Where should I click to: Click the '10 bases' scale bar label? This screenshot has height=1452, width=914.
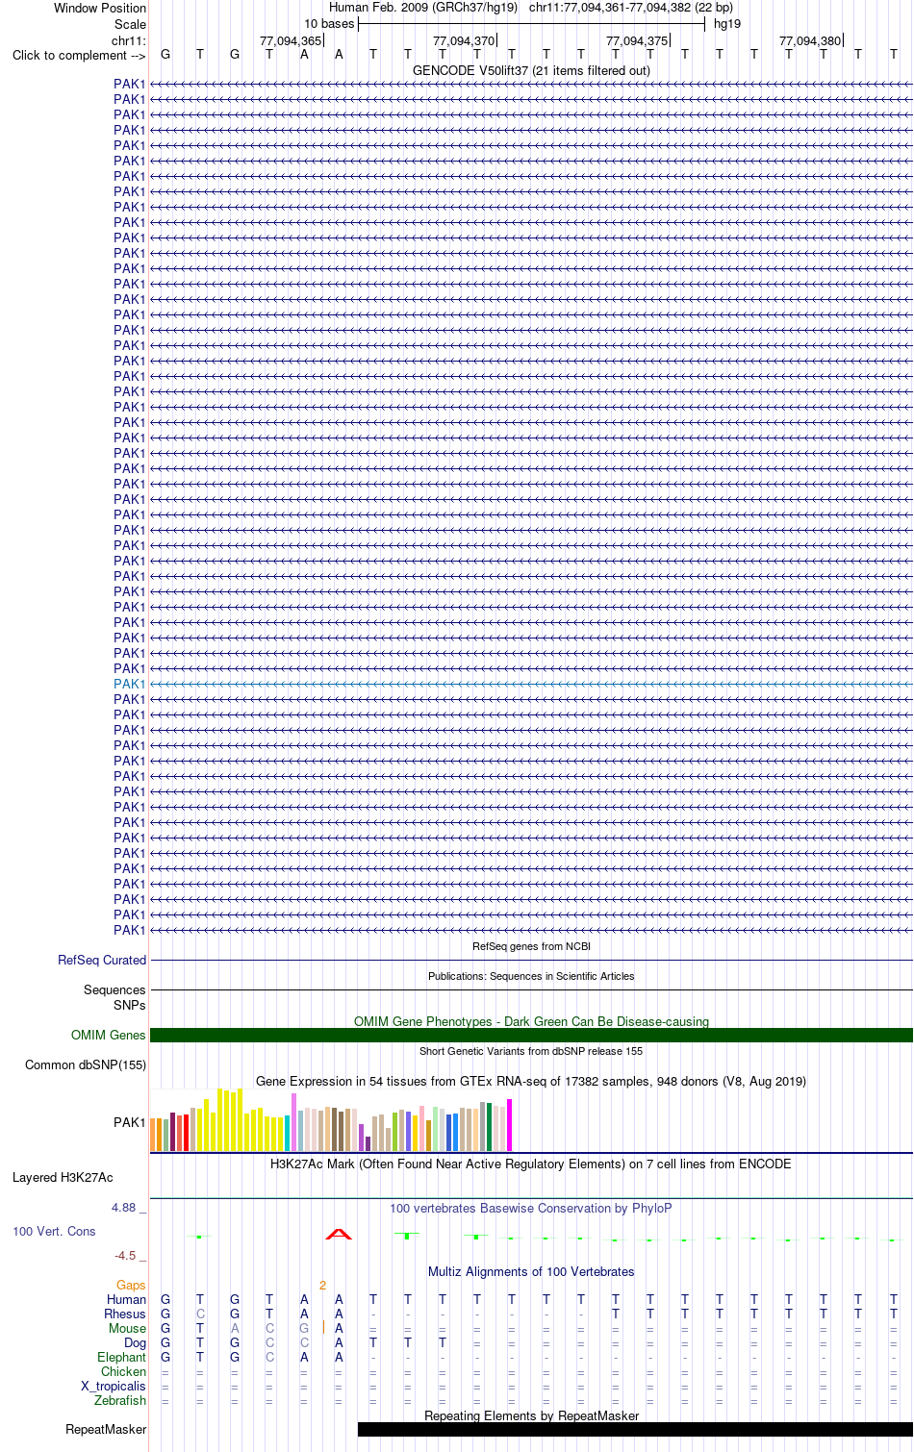329,24
